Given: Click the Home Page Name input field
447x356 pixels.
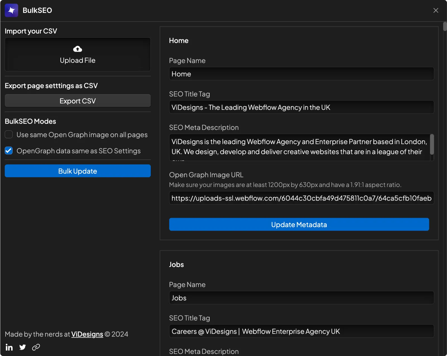Looking at the screenshot, I should tap(302, 74).
